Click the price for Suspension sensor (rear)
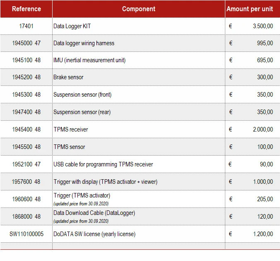Screen dimensions: 280x261 pos(265,112)
